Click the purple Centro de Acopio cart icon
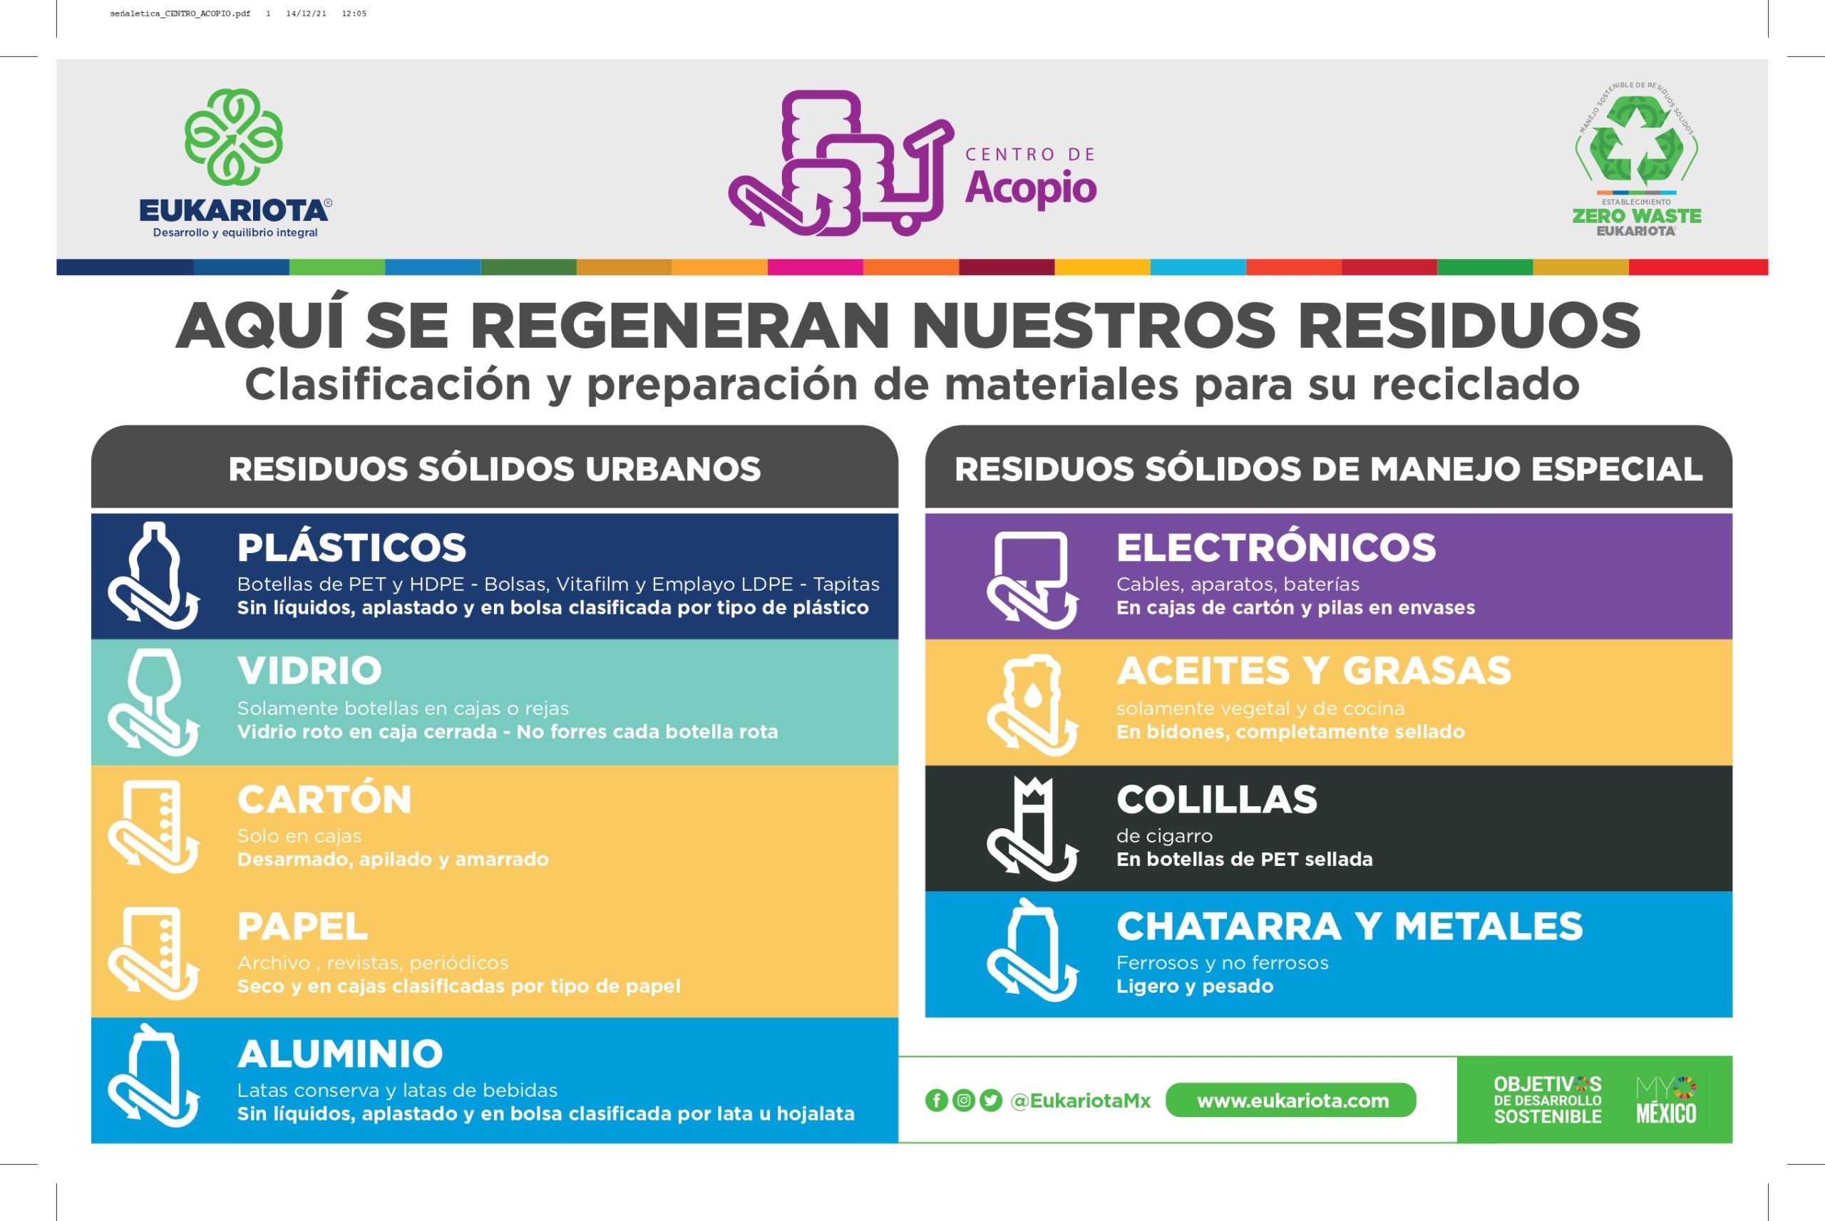Image resolution: width=1825 pixels, height=1221 pixels. pos(841,163)
